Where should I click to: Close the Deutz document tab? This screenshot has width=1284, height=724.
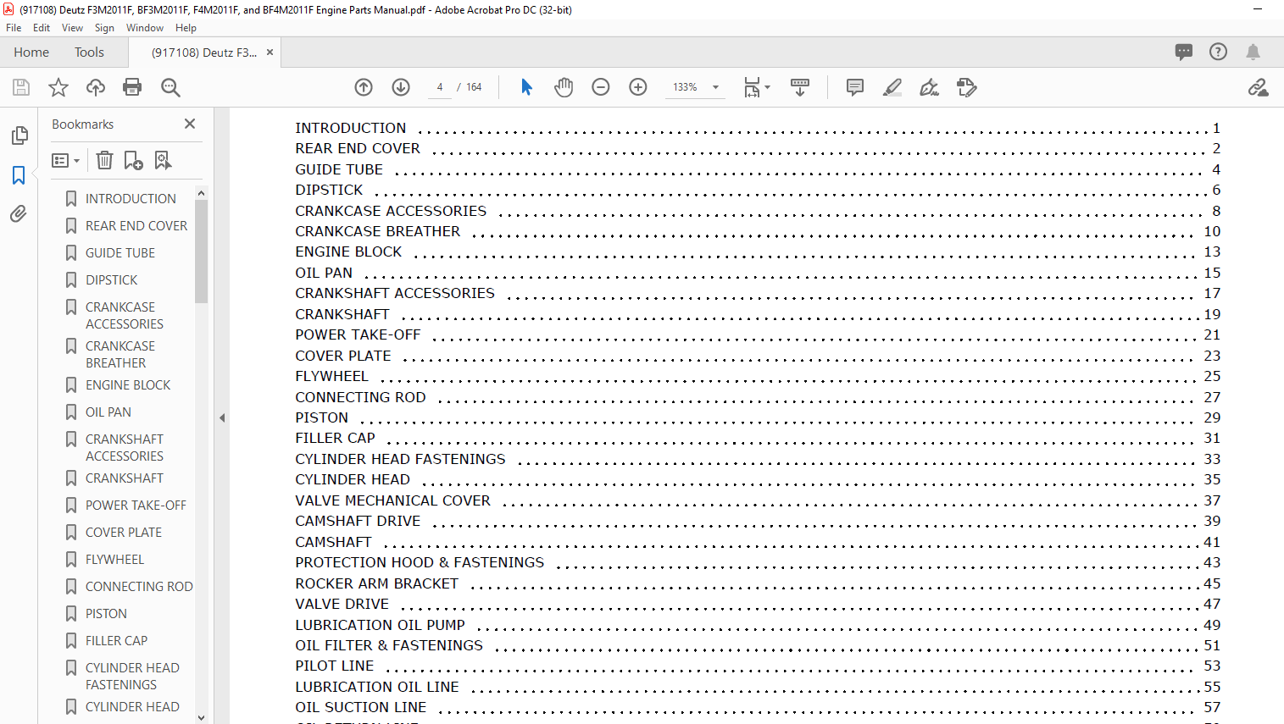pos(270,52)
